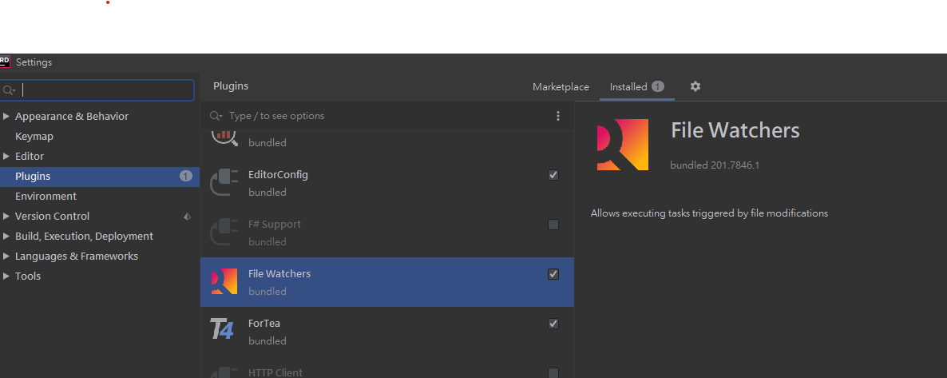Click the ForTea T4 plugin icon

(x=222, y=329)
